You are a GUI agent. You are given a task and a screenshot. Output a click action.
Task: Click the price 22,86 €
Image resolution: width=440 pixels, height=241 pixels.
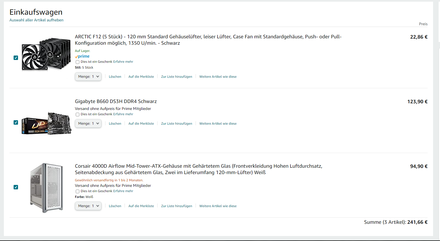point(419,37)
